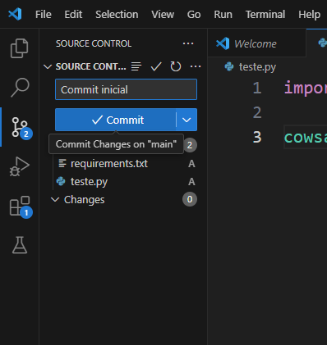Image resolution: width=327 pixels, height=345 pixels.
Task: Click the requirements.txt file icon
Action: [x=62, y=163]
